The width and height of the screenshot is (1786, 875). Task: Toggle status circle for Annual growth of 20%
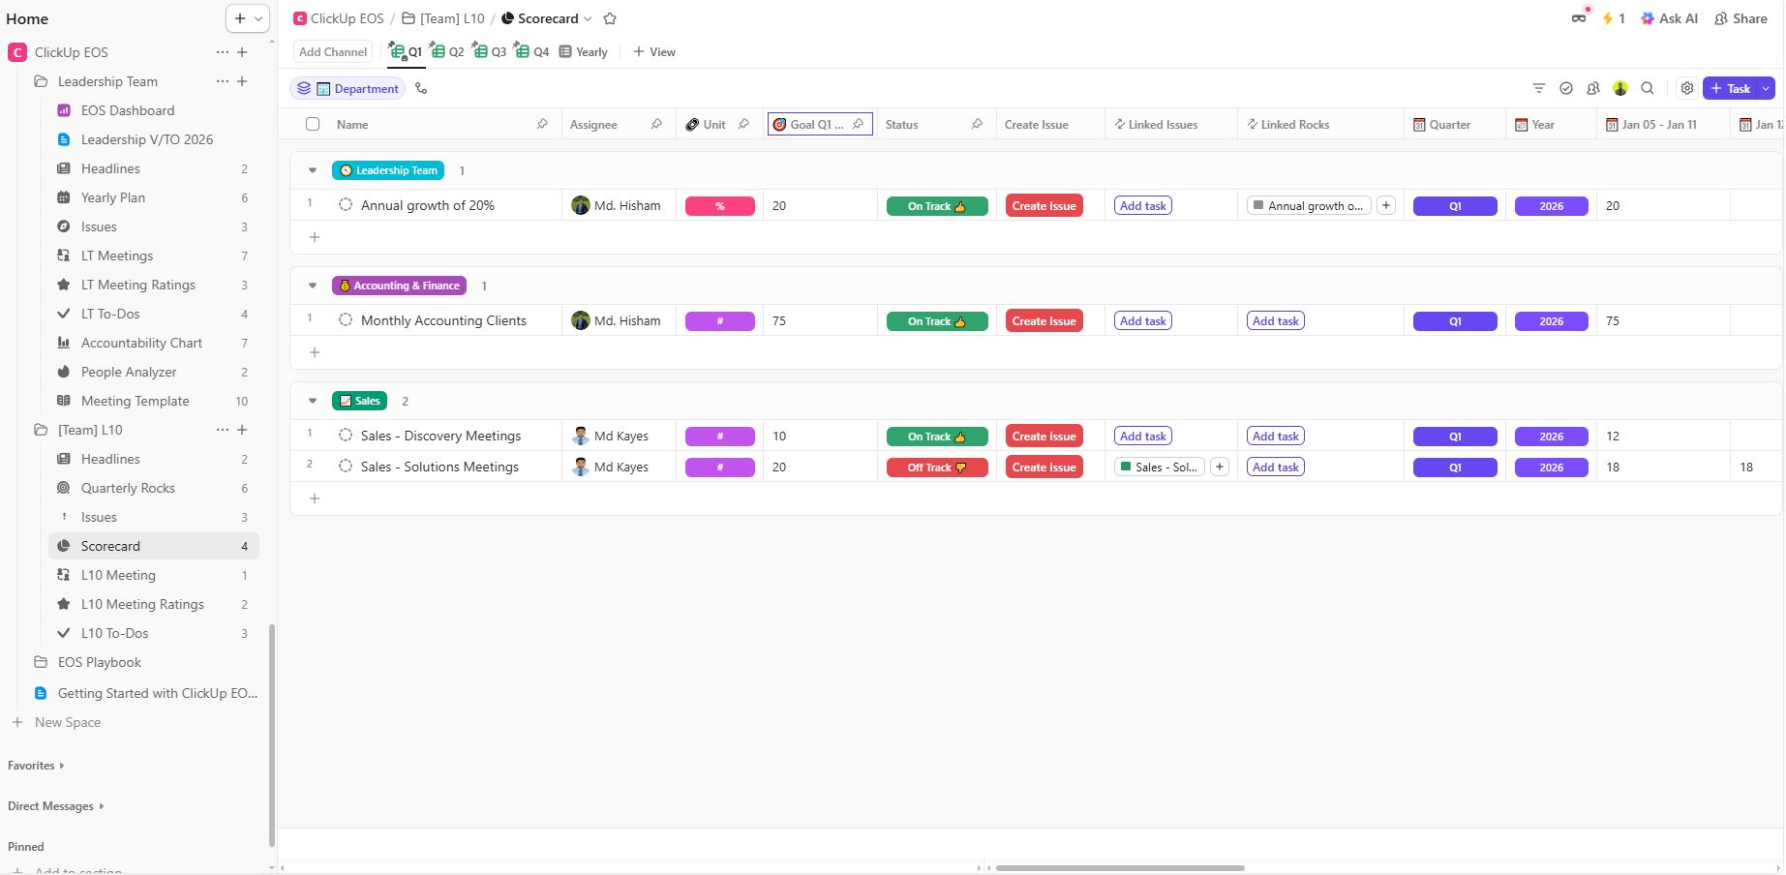(x=346, y=205)
